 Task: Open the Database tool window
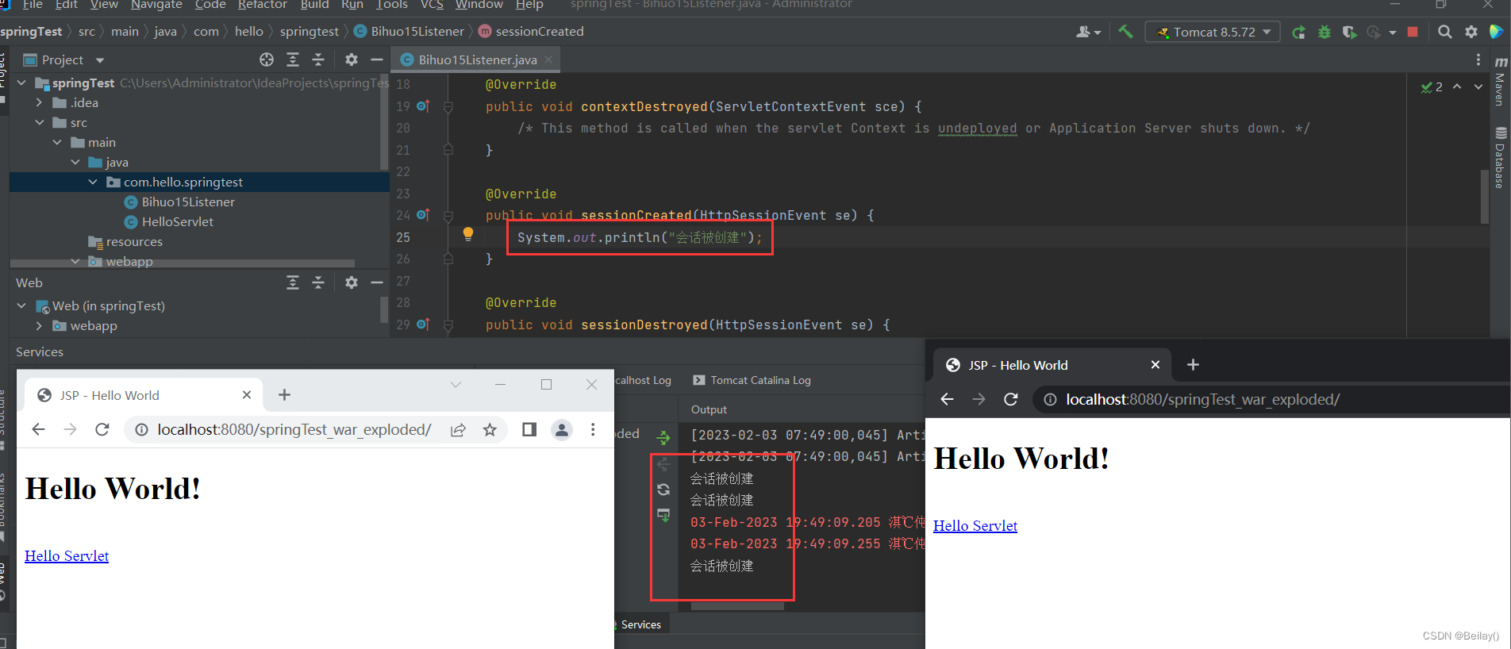point(1500,157)
